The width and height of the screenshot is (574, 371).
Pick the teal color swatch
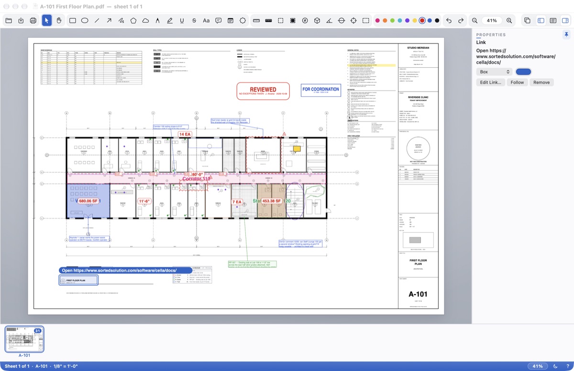400,21
